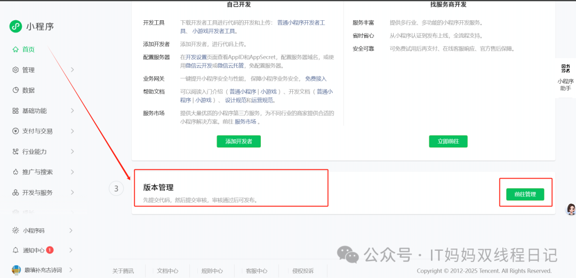Viewport: 576px width, 278px height.
Task: Click the red notification badge showing 1
Action: tap(50, 250)
